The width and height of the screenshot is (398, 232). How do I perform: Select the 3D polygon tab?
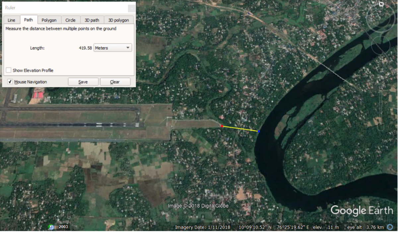[118, 20]
